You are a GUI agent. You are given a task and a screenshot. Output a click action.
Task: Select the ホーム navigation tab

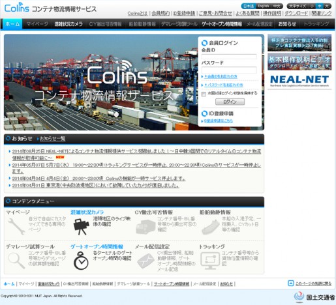[x=12, y=24]
